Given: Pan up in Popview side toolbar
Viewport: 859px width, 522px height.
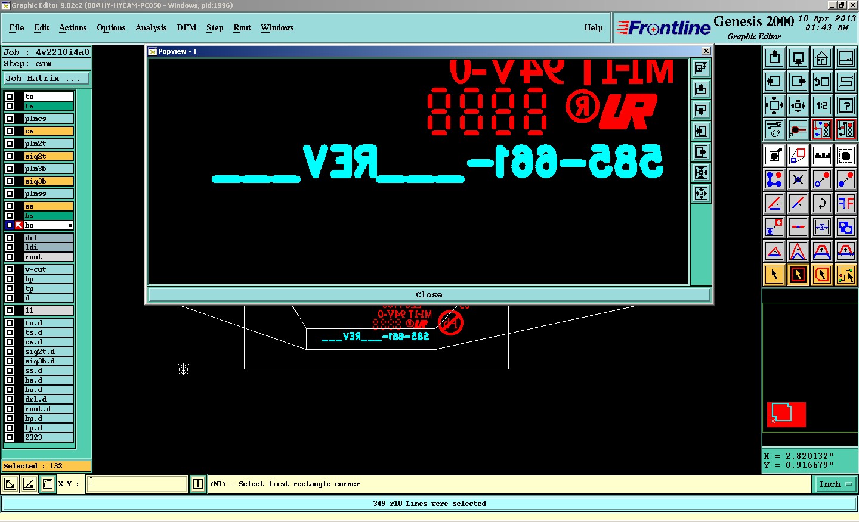Looking at the screenshot, I should click(x=701, y=89).
